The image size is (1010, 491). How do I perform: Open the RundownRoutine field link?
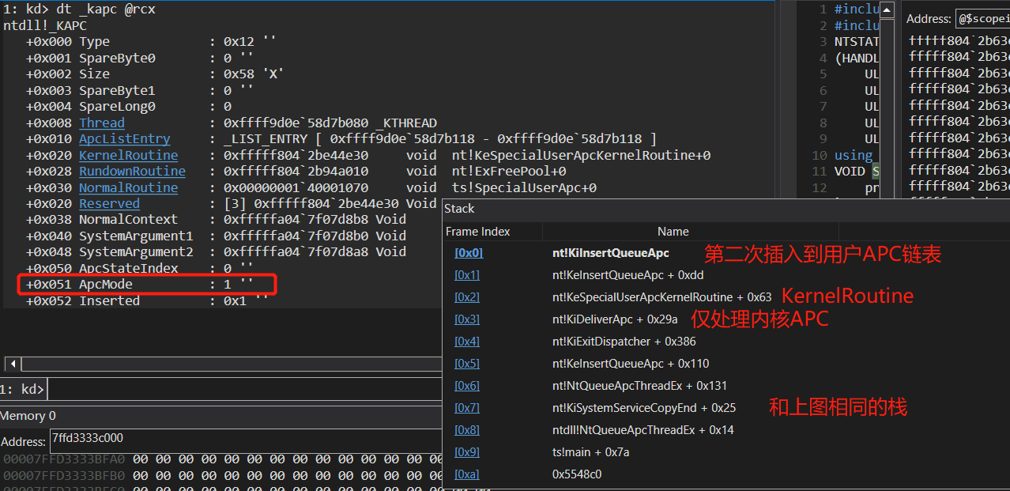click(132, 171)
